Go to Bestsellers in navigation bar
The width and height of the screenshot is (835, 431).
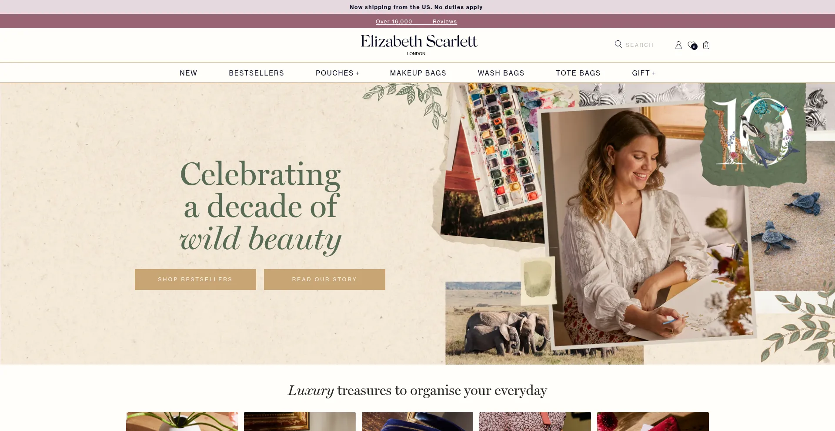(x=256, y=73)
